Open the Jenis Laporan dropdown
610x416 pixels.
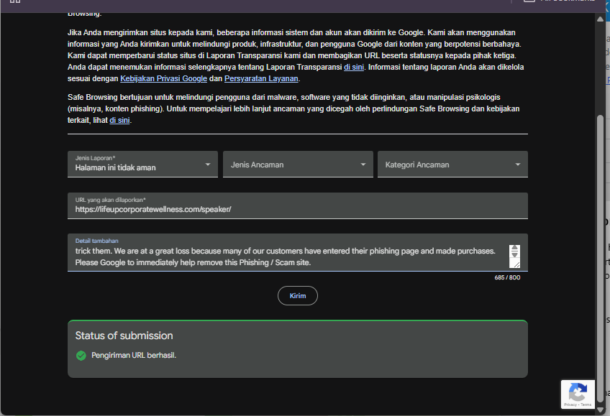tap(142, 164)
